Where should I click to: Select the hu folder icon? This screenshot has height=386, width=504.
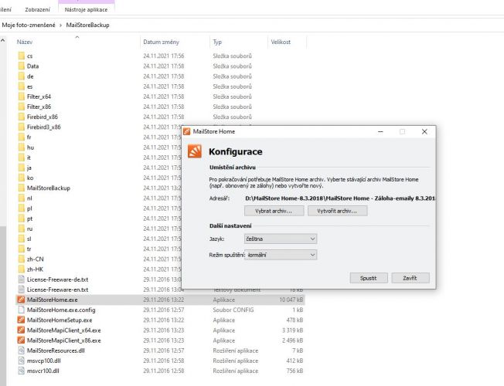coord(21,147)
